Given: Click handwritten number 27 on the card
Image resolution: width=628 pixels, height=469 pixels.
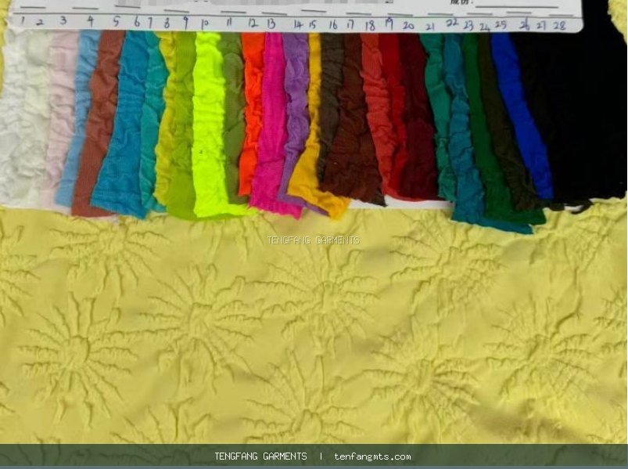Looking at the screenshot, I should pos(541,26).
